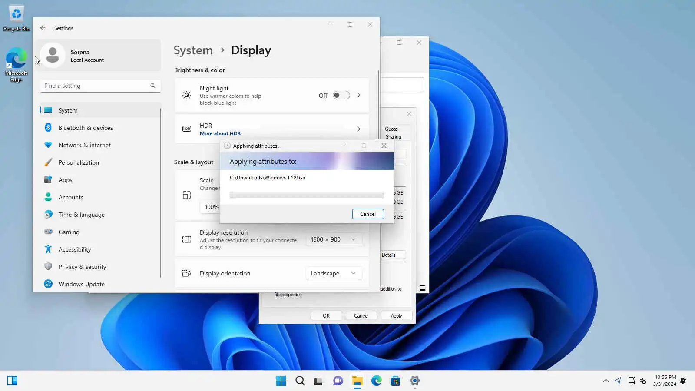Click the Find a setting search box
The height and width of the screenshot is (391, 695).
[100, 86]
